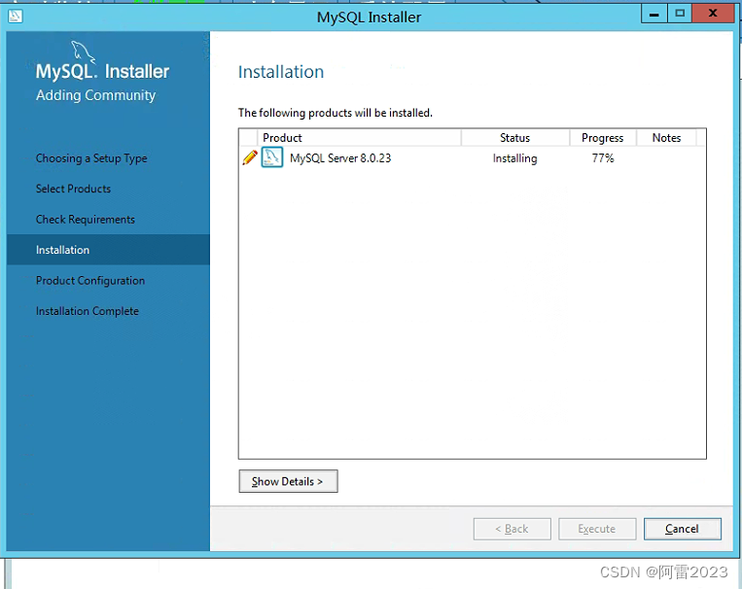Close the MySQL Installer window
This screenshot has height=589, width=742.
coord(713,14)
